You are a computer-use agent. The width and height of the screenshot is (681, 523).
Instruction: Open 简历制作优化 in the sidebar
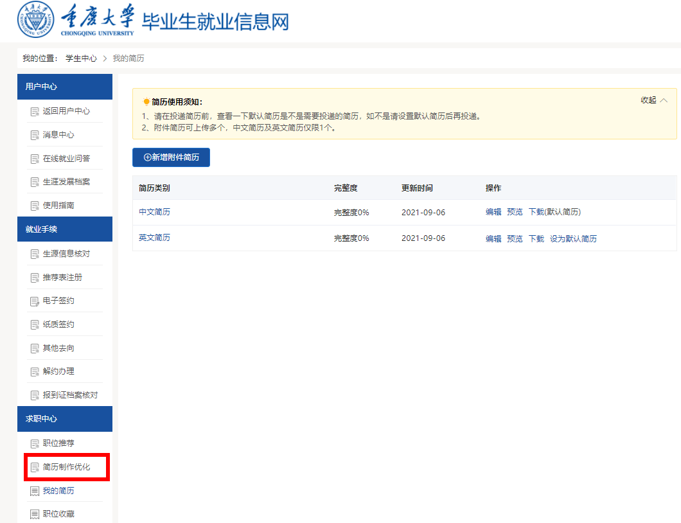(x=66, y=467)
